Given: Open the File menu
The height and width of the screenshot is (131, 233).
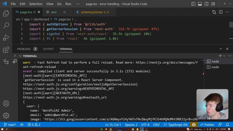Looking at the screenshot, I should click(x=13, y=4).
